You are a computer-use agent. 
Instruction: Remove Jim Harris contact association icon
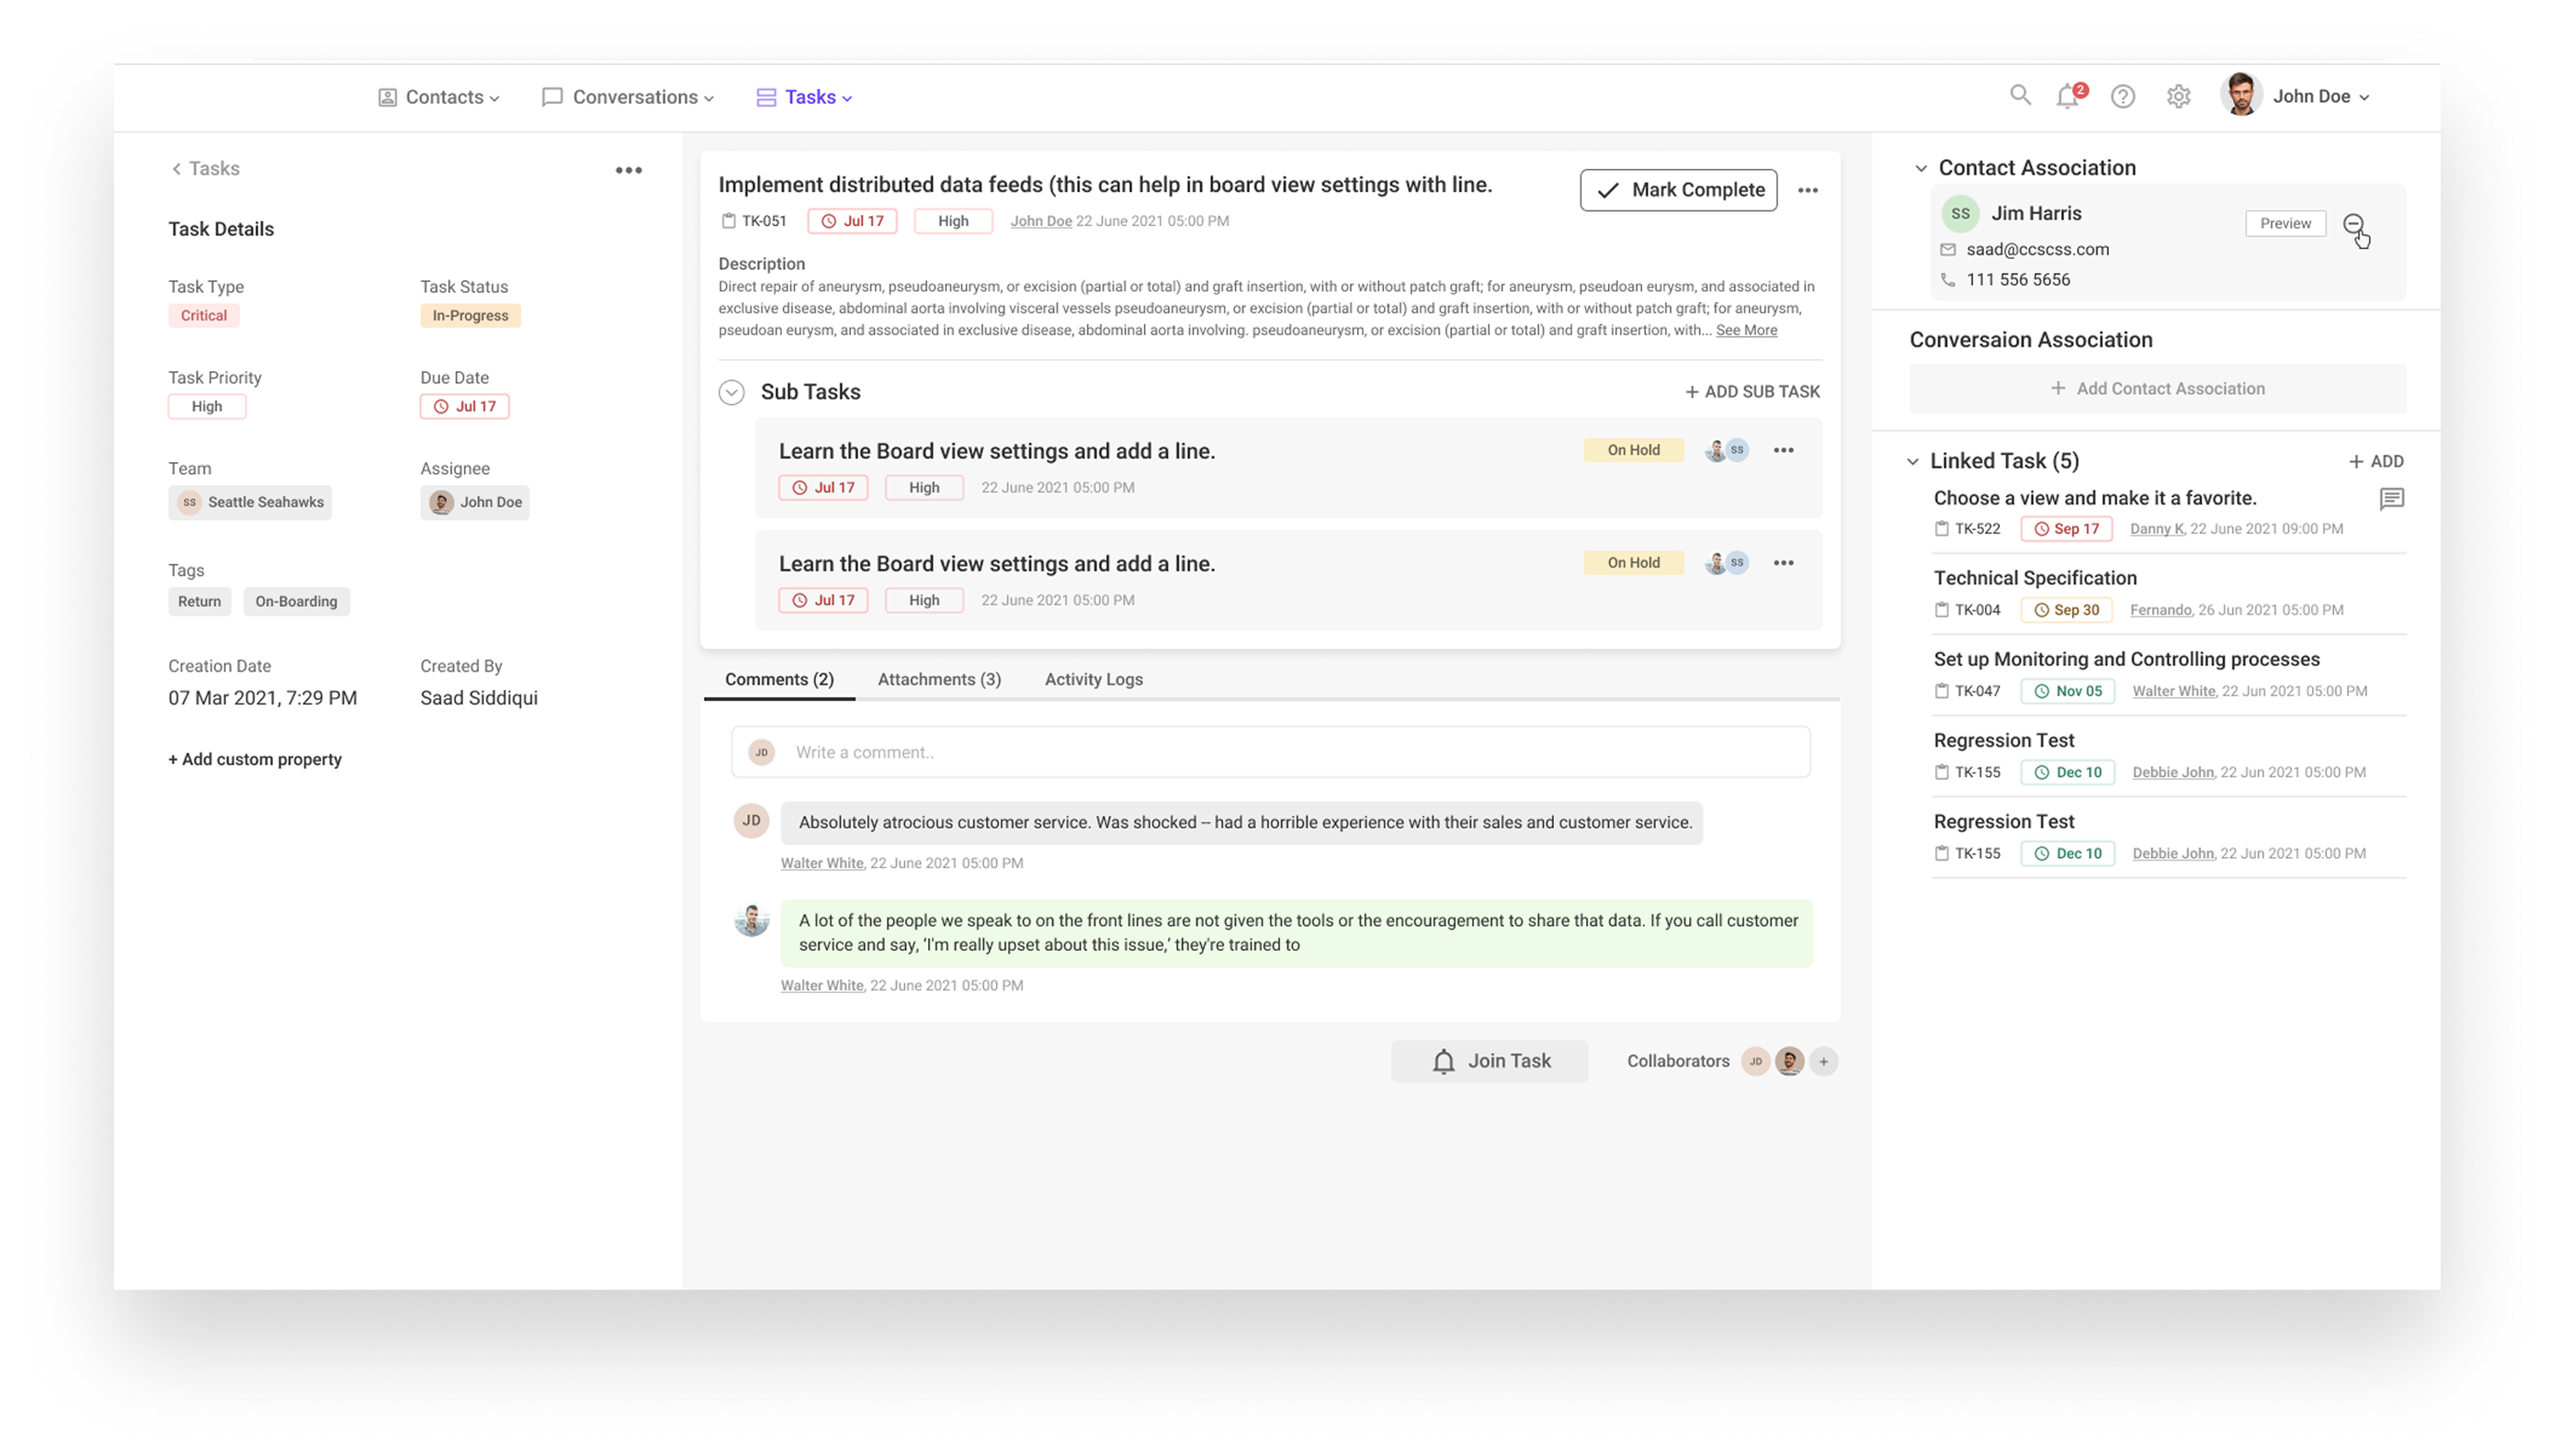[2352, 223]
